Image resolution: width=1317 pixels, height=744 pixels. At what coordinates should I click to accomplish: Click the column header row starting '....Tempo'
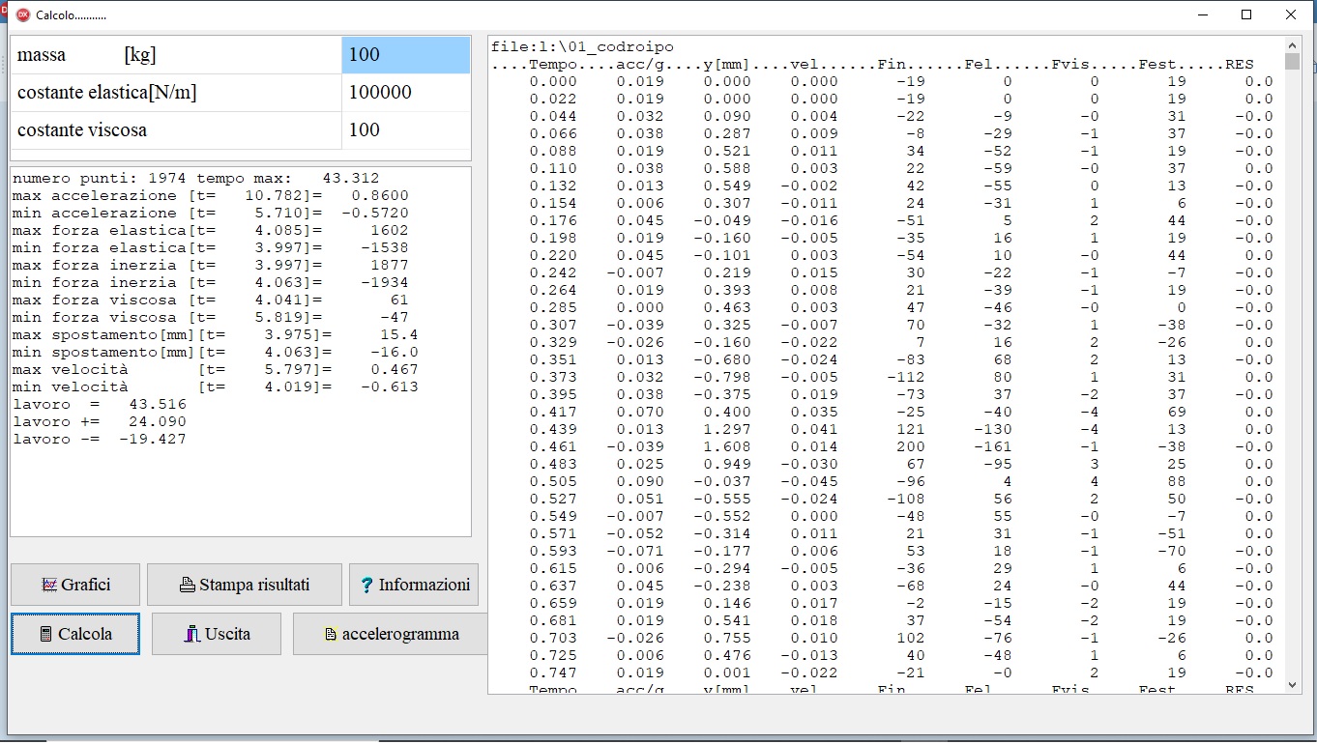[872, 65]
